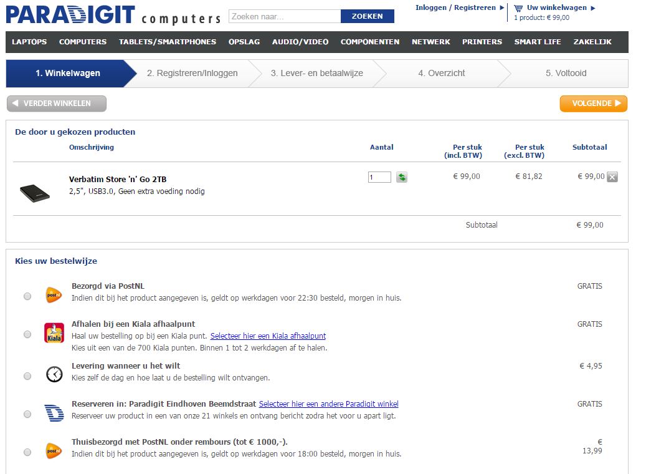Select Levering wanneer u het wilt option
The height and width of the screenshot is (474, 646).
27,376
